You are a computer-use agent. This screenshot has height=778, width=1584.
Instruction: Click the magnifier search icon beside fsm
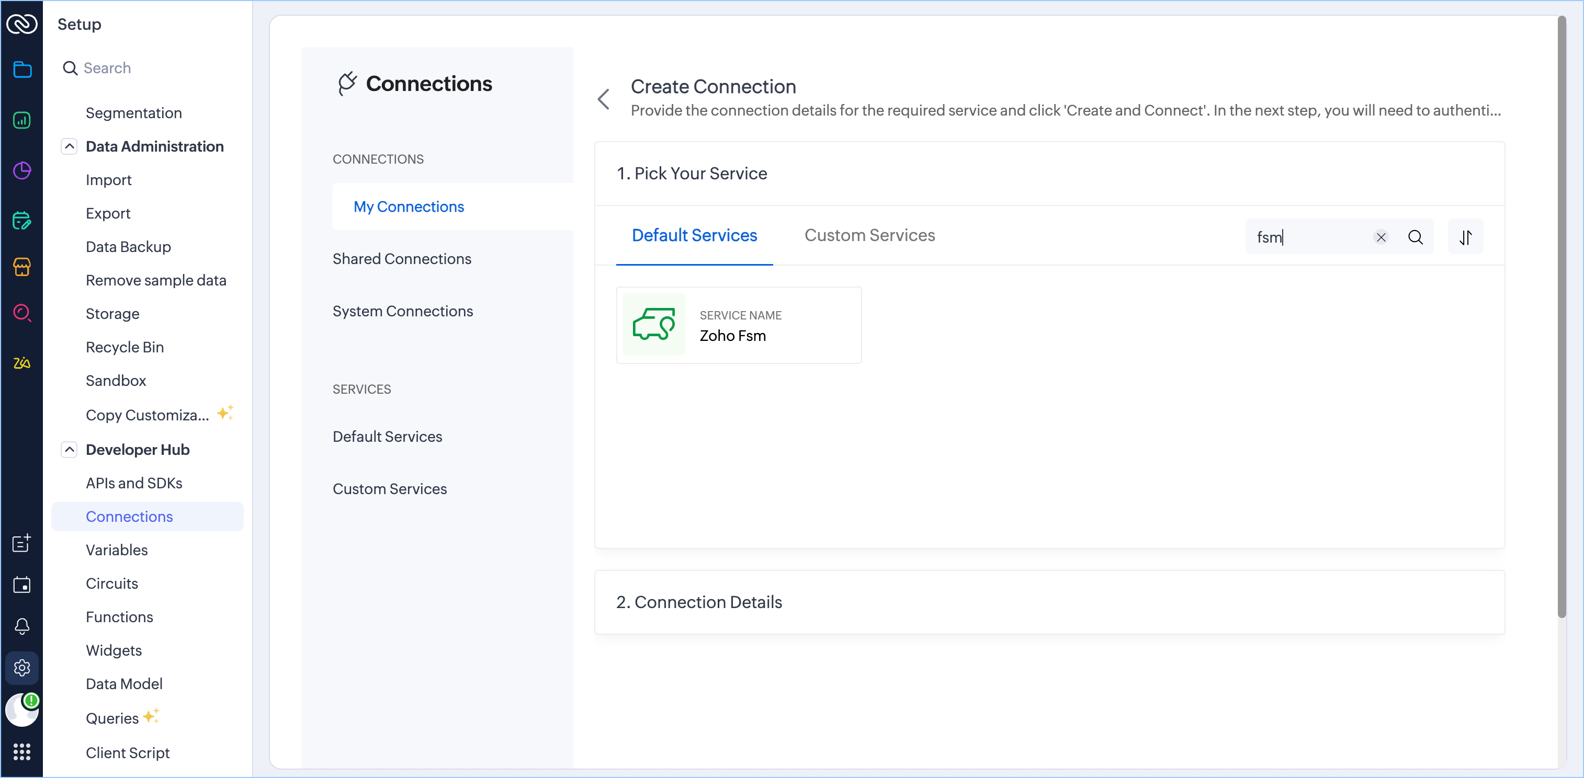pos(1415,237)
